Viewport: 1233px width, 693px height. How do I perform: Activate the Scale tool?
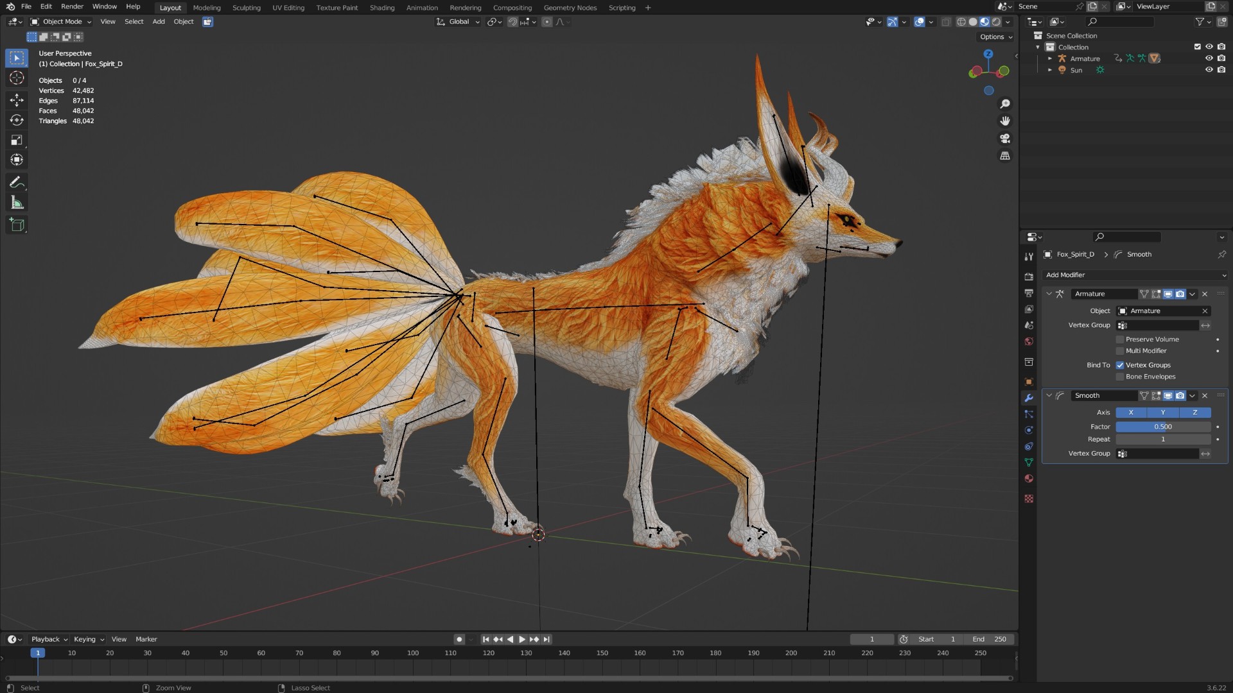coord(17,140)
